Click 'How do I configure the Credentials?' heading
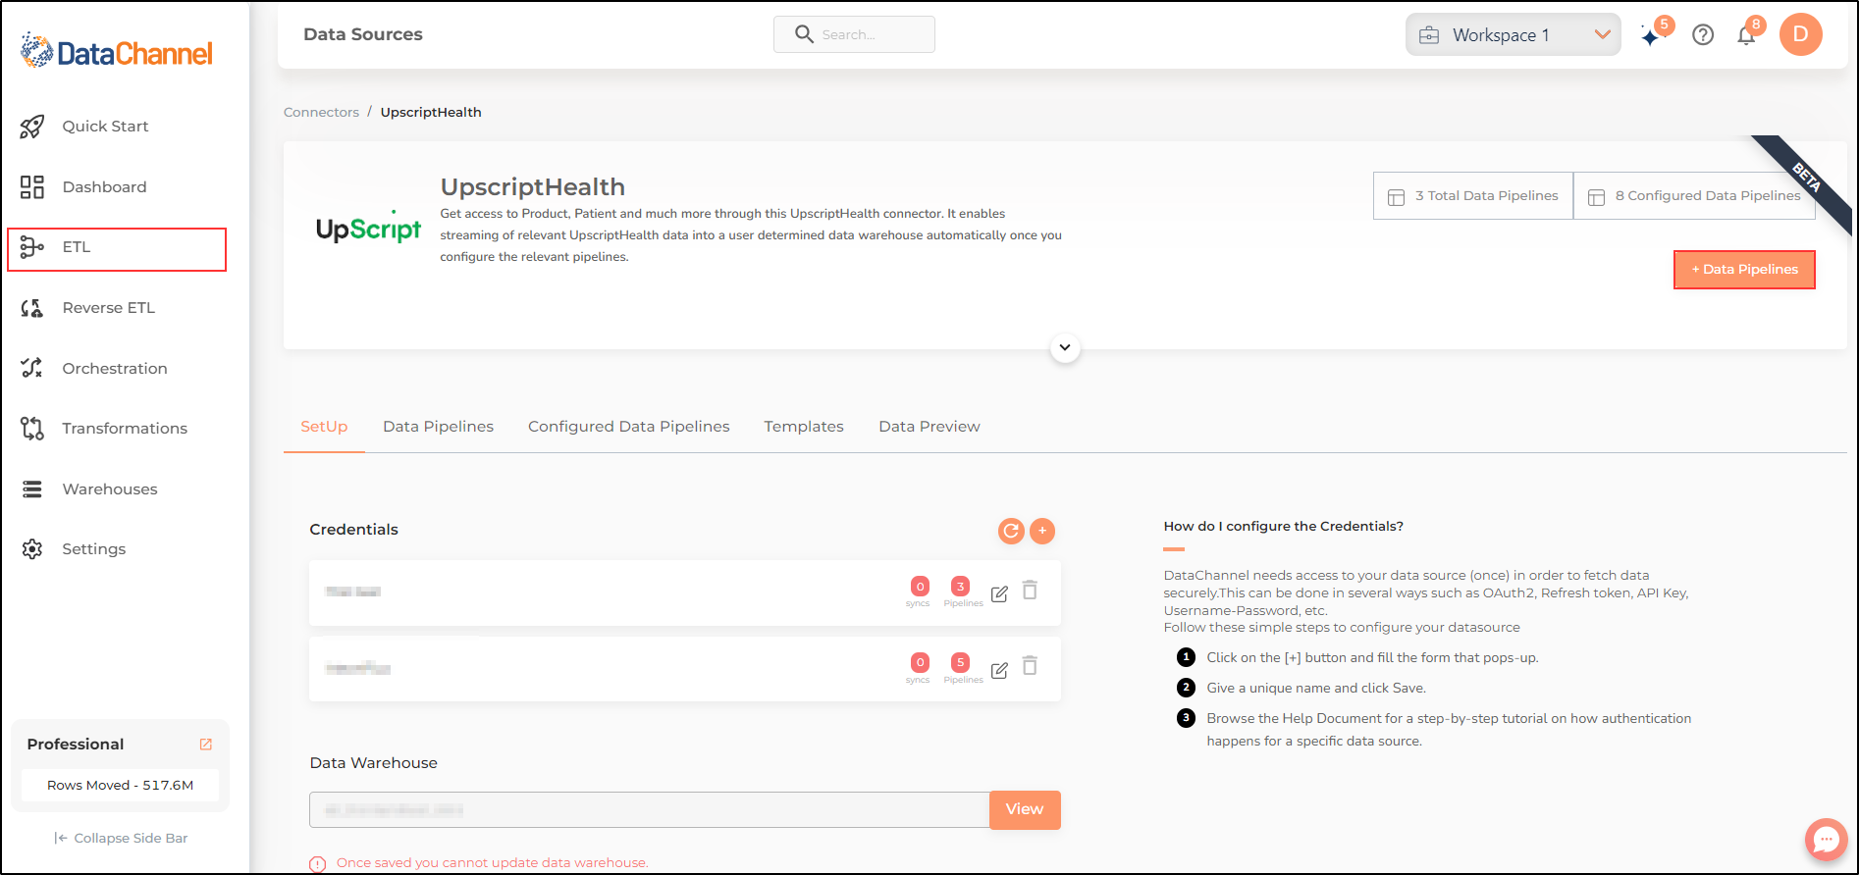This screenshot has height=875, width=1859. [x=1284, y=527]
